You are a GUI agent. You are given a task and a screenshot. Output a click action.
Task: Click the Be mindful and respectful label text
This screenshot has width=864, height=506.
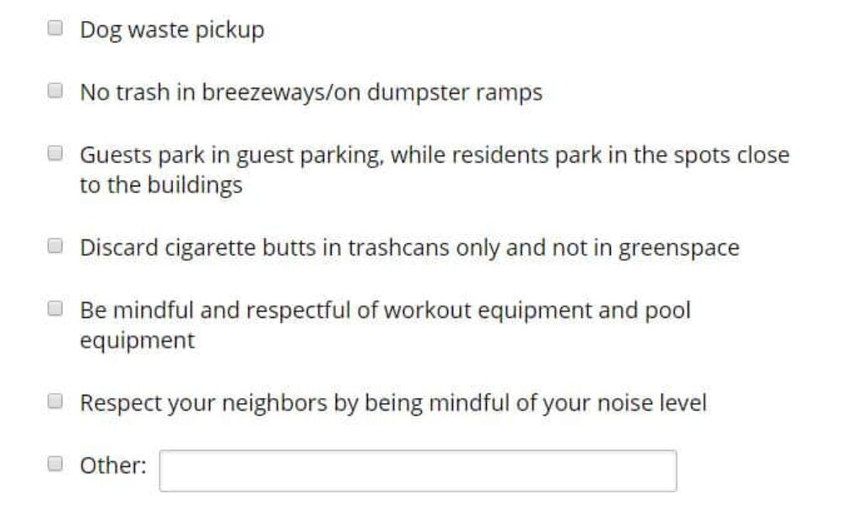click(x=385, y=310)
